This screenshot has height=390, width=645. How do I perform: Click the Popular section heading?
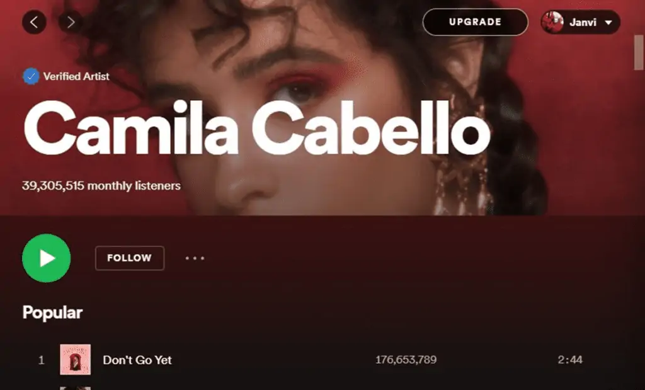[53, 313]
